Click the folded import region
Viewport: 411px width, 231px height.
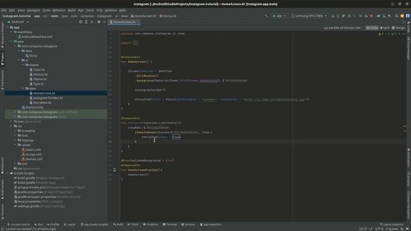click(x=136, y=43)
